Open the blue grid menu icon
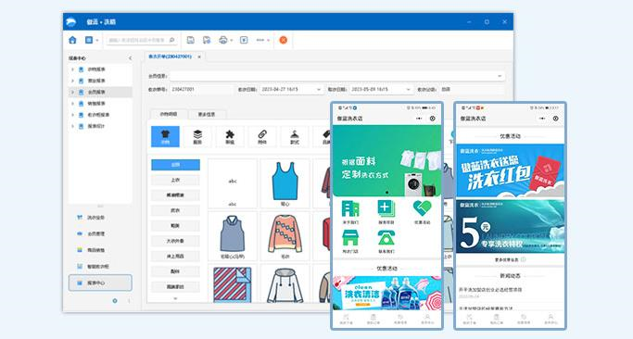 point(89,40)
